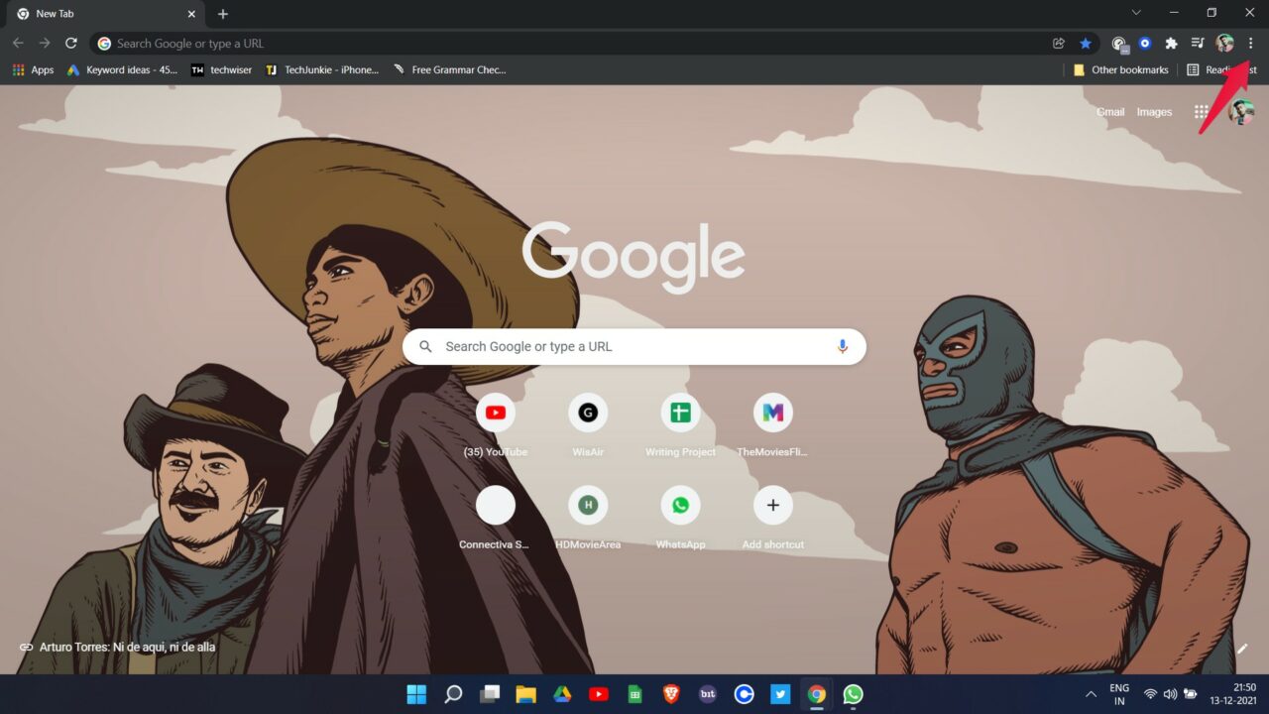Open YouTube app from the taskbar

point(599,694)
